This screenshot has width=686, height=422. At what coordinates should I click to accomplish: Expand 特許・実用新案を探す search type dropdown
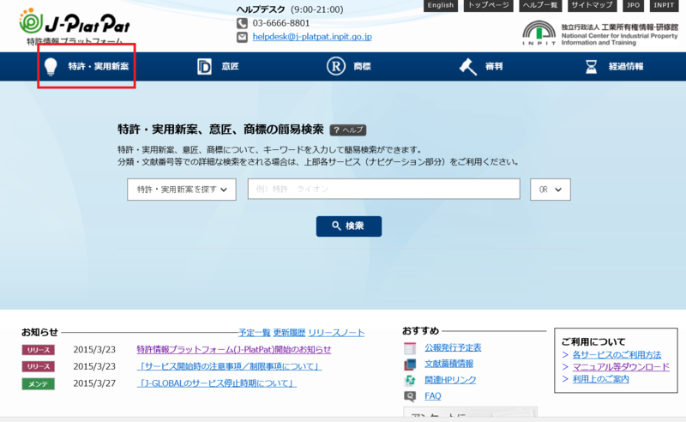(182, 190)
